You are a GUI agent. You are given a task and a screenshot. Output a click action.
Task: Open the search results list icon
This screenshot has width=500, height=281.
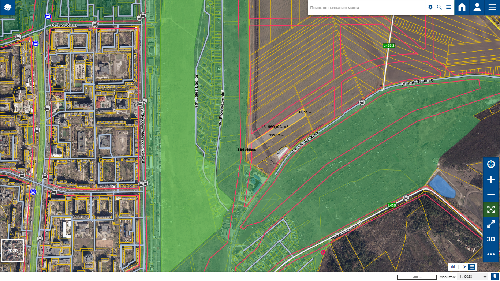coord(448,7)
